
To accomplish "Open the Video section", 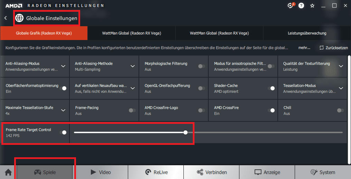I will click(100, 172).
